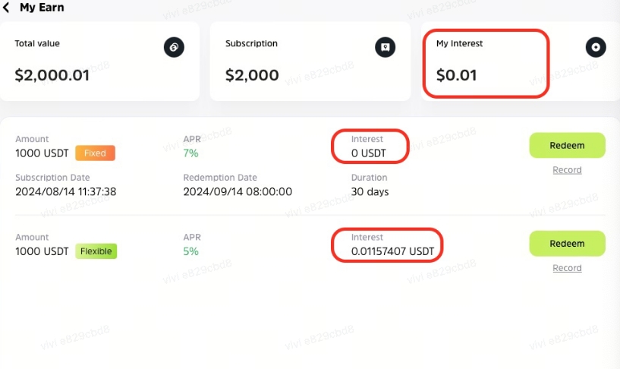Click the 30 days duration value
Image resolution: width=620 pixels, height=369 pixels.
pyautogui.click(x=370, y=192)
